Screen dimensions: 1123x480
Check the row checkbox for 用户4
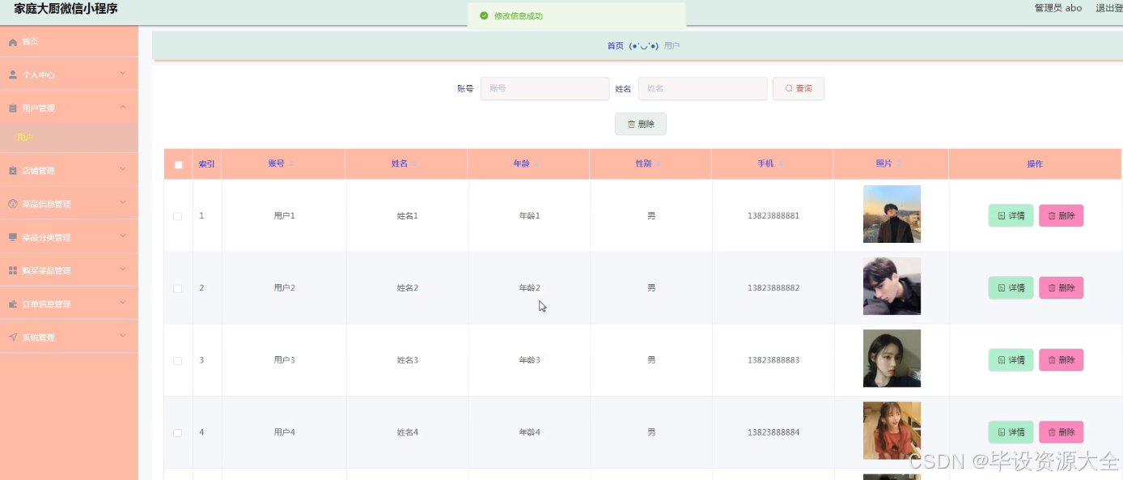click(x=178, y=432)
